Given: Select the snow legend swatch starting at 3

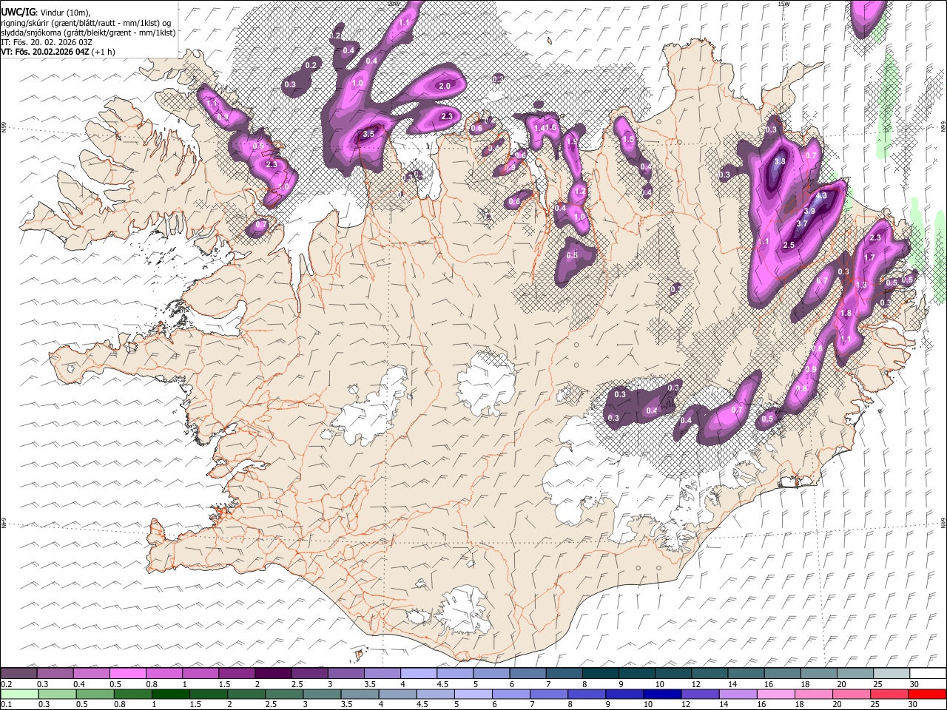Looking at the screenshot, I should (345, 674).
